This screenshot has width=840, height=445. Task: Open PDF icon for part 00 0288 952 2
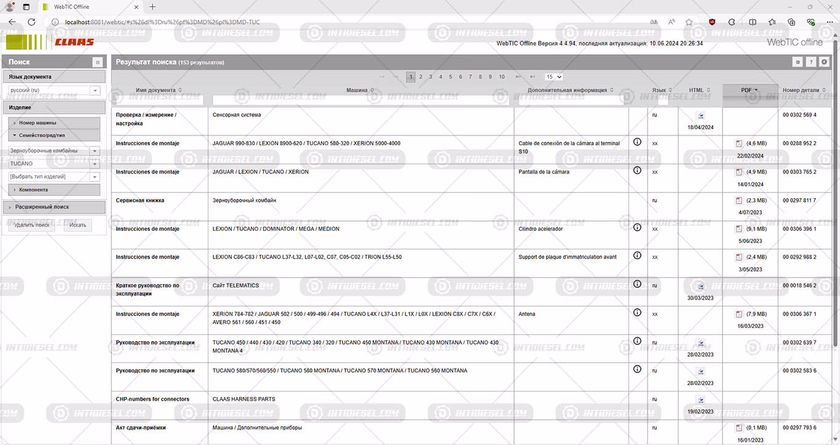coord(739,143)
